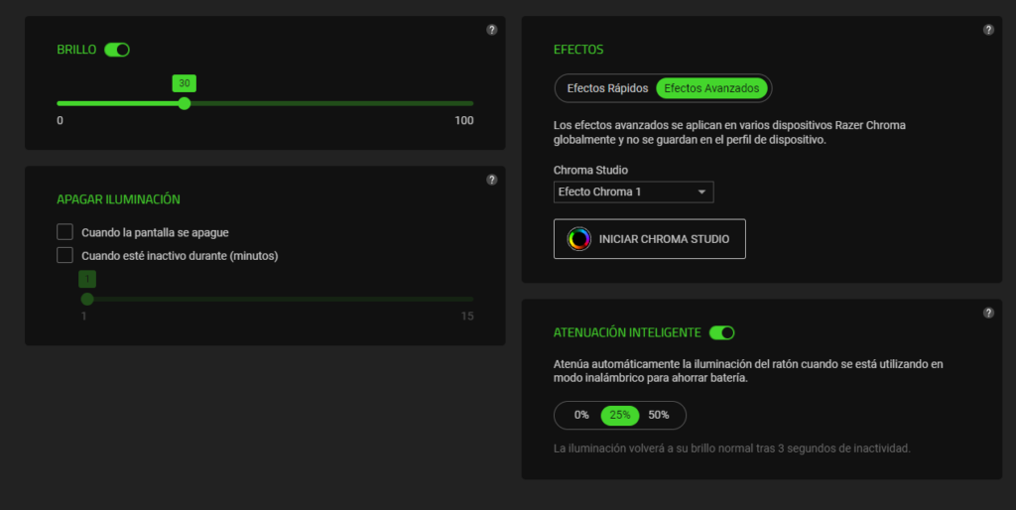Click the brightness slider track near 100

(x=466, y=103)
